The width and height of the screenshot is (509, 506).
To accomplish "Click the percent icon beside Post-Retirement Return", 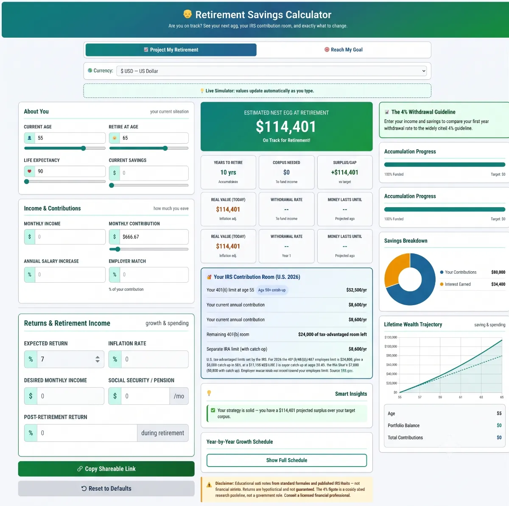I will [x=31, y=433].
